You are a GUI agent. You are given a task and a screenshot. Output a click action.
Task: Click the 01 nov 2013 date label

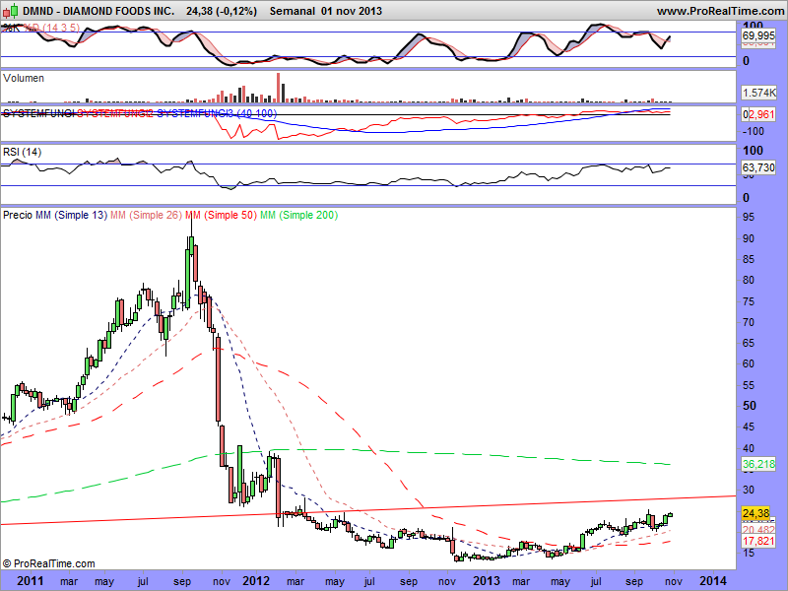pos(352,11)
